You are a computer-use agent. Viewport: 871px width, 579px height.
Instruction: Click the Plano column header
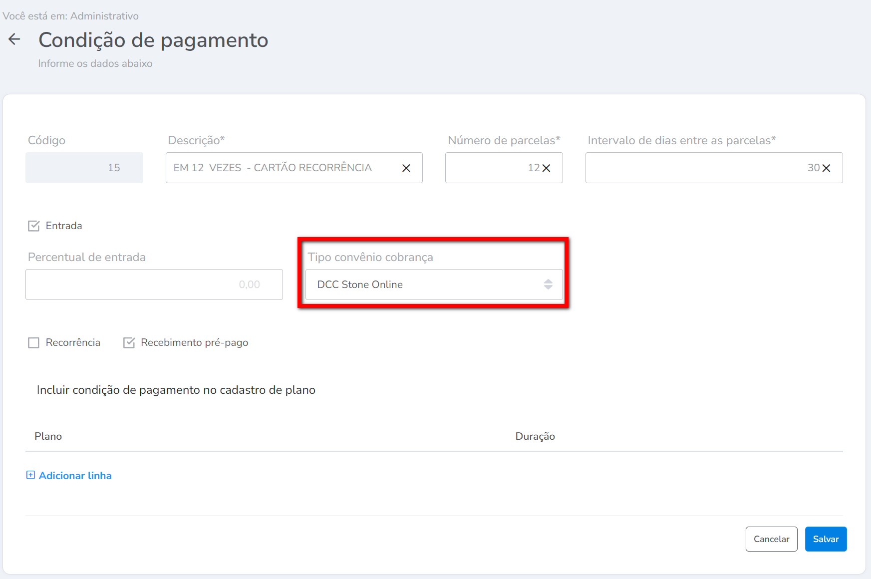48,436
